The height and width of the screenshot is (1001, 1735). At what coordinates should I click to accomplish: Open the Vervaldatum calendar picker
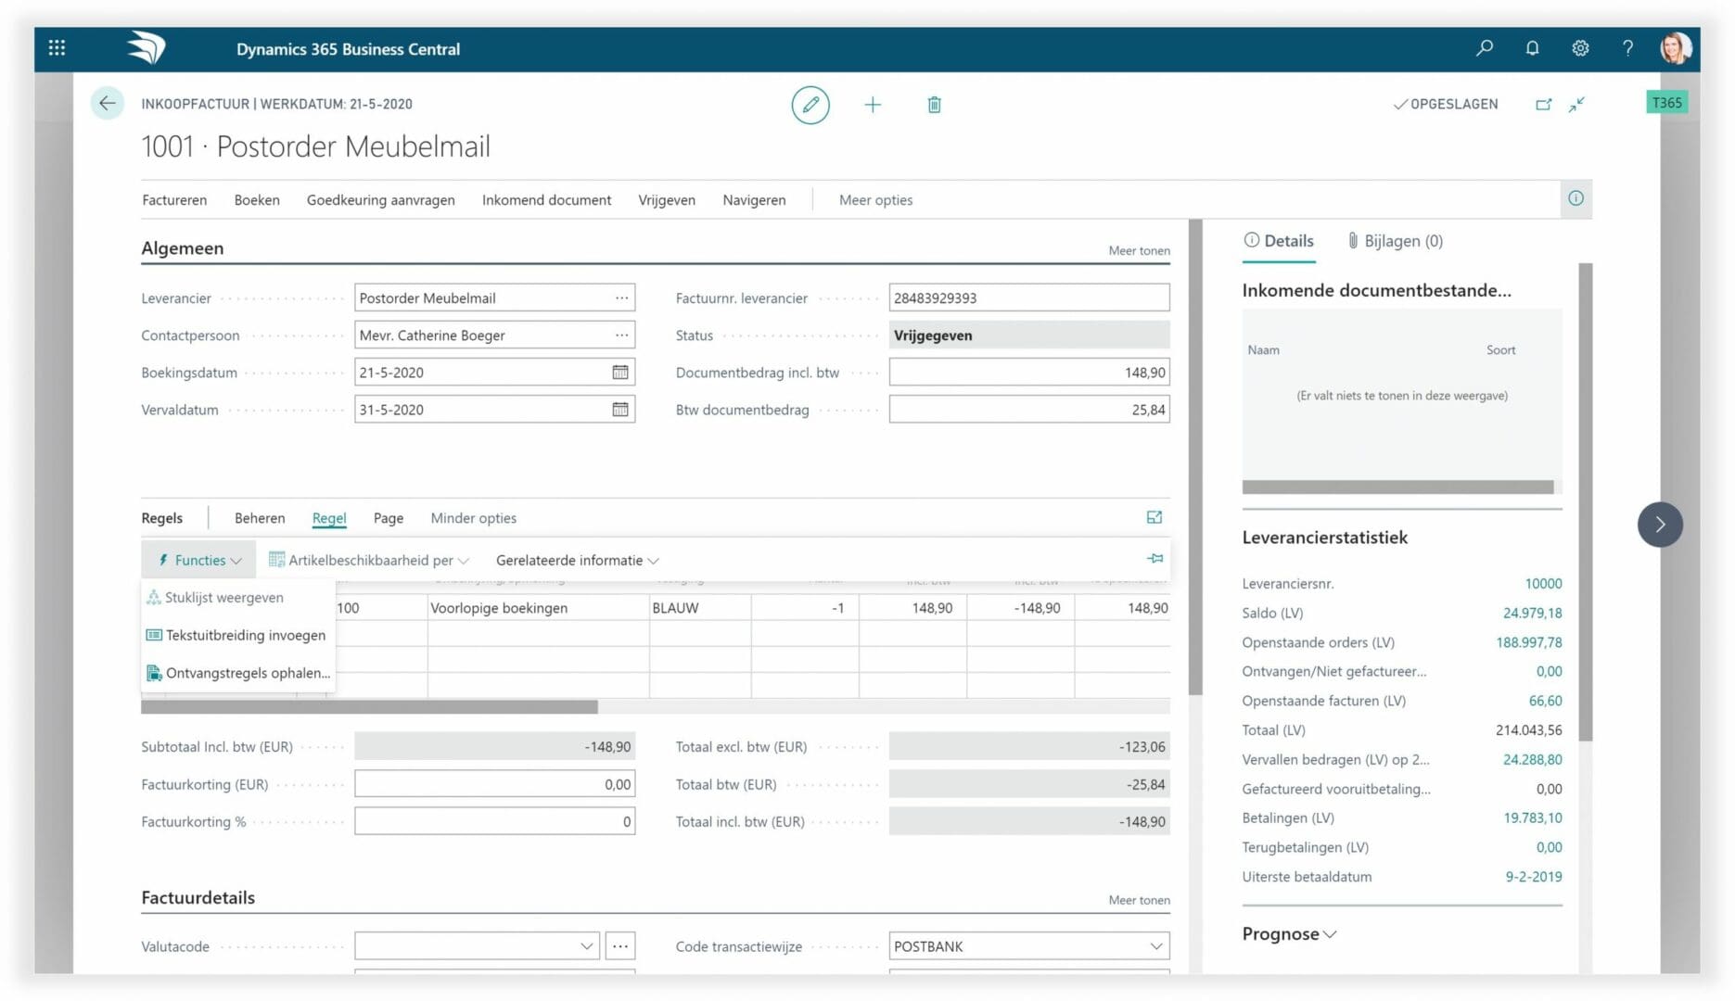620,410
